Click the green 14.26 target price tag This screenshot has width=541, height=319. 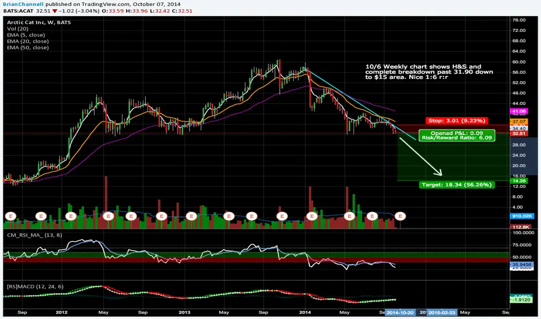pyautogui.click(x=518, y=181)
